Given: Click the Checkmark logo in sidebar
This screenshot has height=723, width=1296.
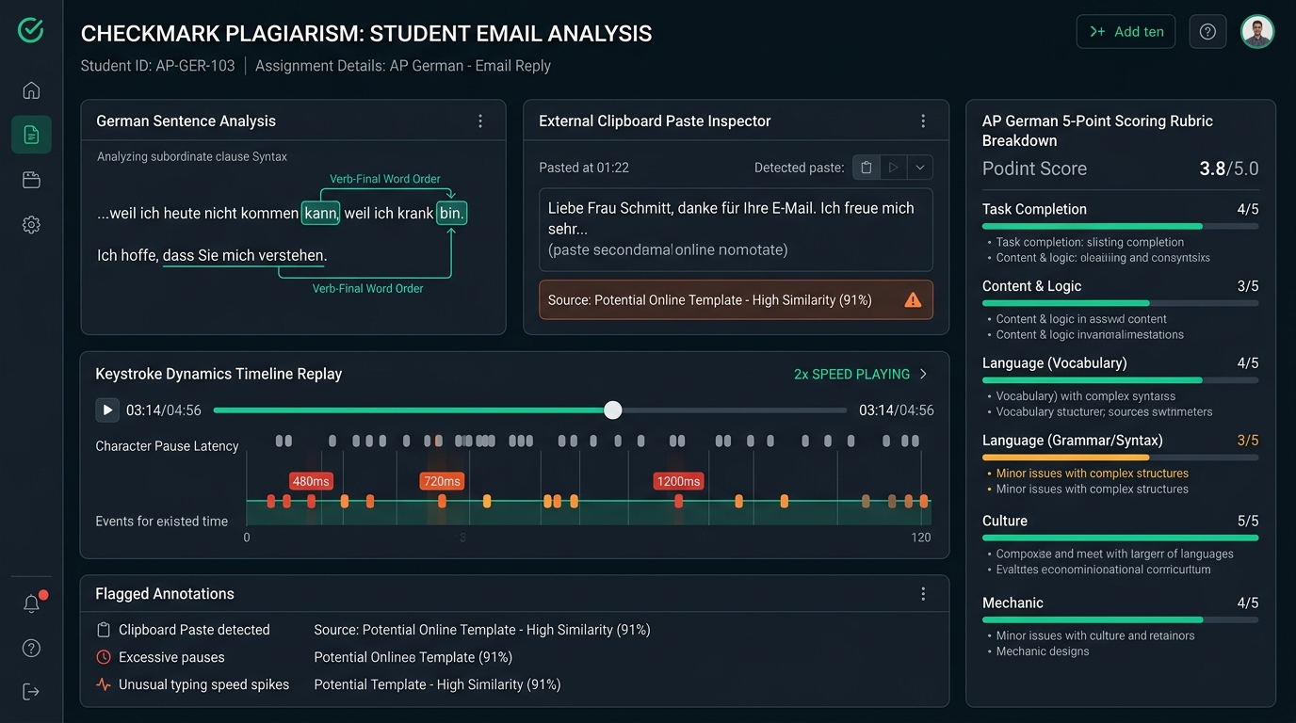Looking at the screenshot, I should [x=31, y=30].
